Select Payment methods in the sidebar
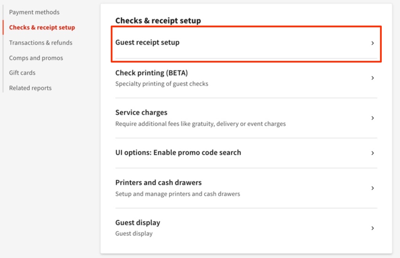 [34, 12]
